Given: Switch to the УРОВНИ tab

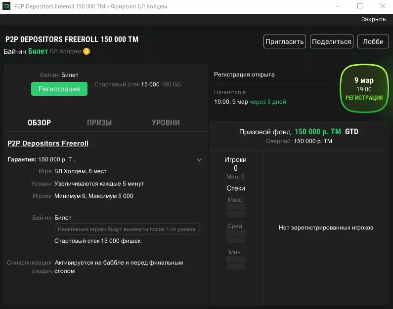Looking at the screenshot, I should pos(166,123).
